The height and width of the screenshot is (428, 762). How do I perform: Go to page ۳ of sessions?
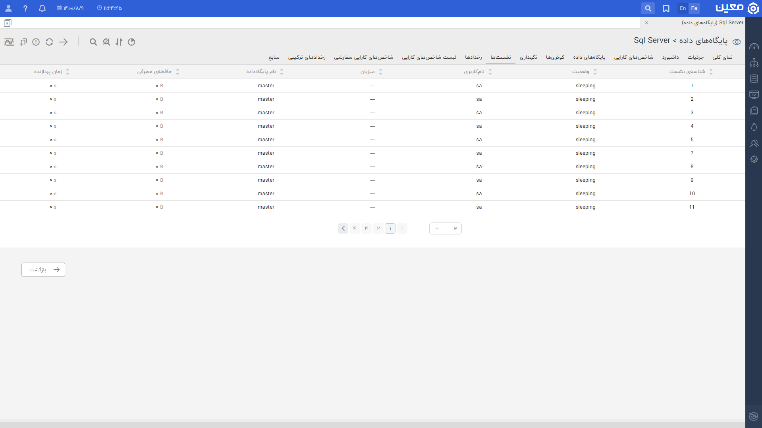(367, 228)
